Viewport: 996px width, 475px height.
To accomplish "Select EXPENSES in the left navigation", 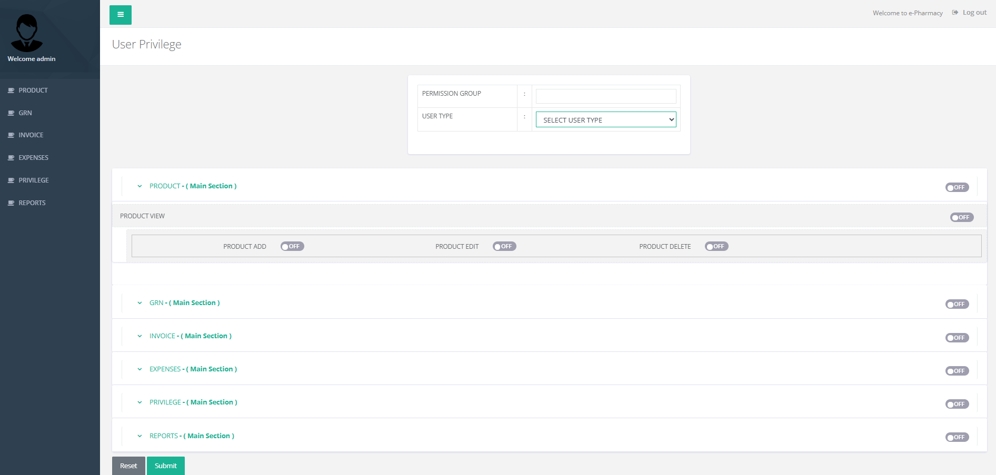I will click(33, 157).
